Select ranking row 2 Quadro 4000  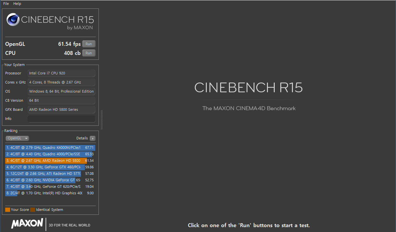(50, 154)
